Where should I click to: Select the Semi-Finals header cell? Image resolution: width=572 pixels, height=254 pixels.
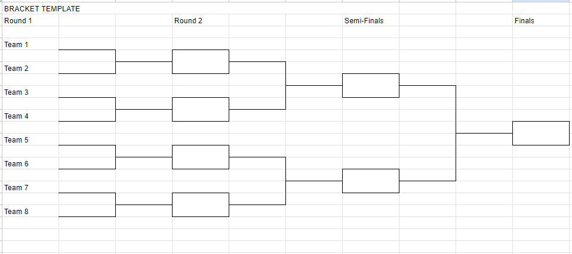371,20
